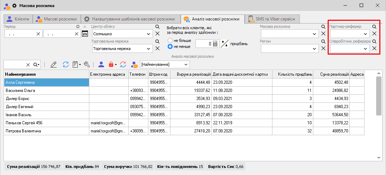Image resolution: width=386 pixels, height=175 pixels.
Task: Click the blue user silhouette icon
Action: (x=101, y=64)
